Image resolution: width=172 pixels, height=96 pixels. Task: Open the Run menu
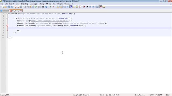click(54, 4)
